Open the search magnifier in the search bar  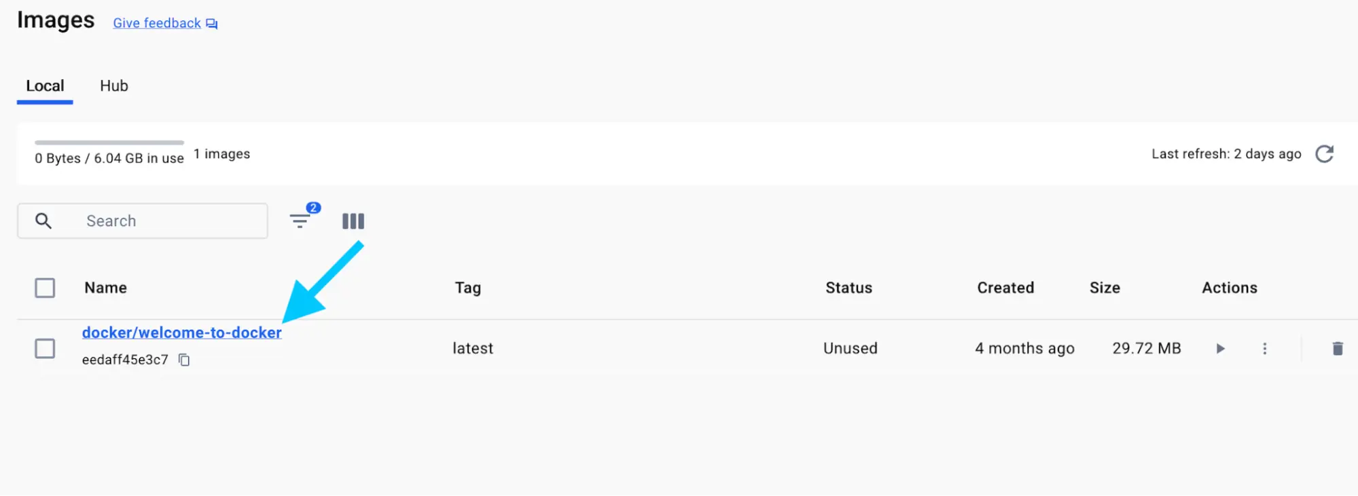(43, 221)
